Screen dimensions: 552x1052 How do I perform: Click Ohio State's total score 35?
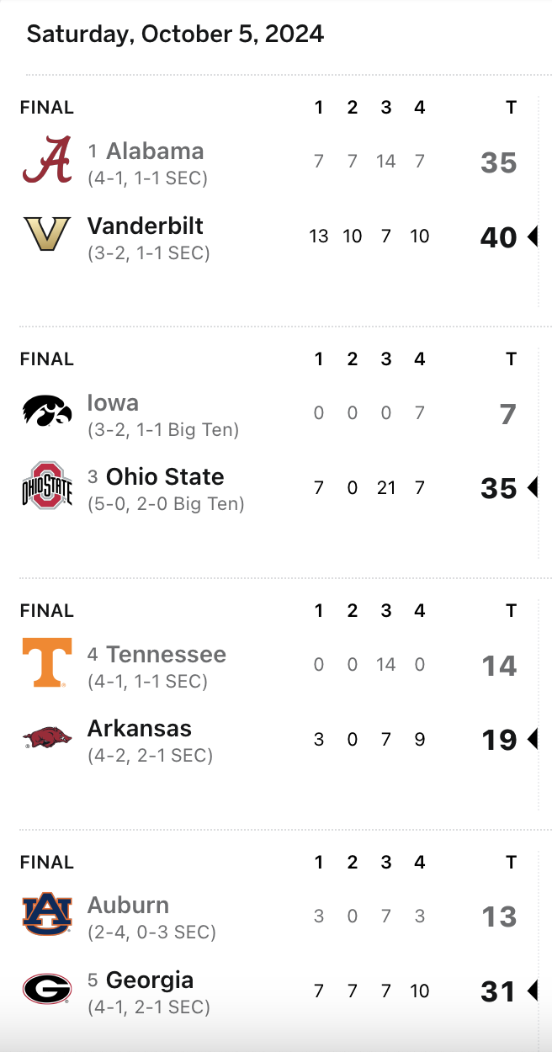coord(498,488)
